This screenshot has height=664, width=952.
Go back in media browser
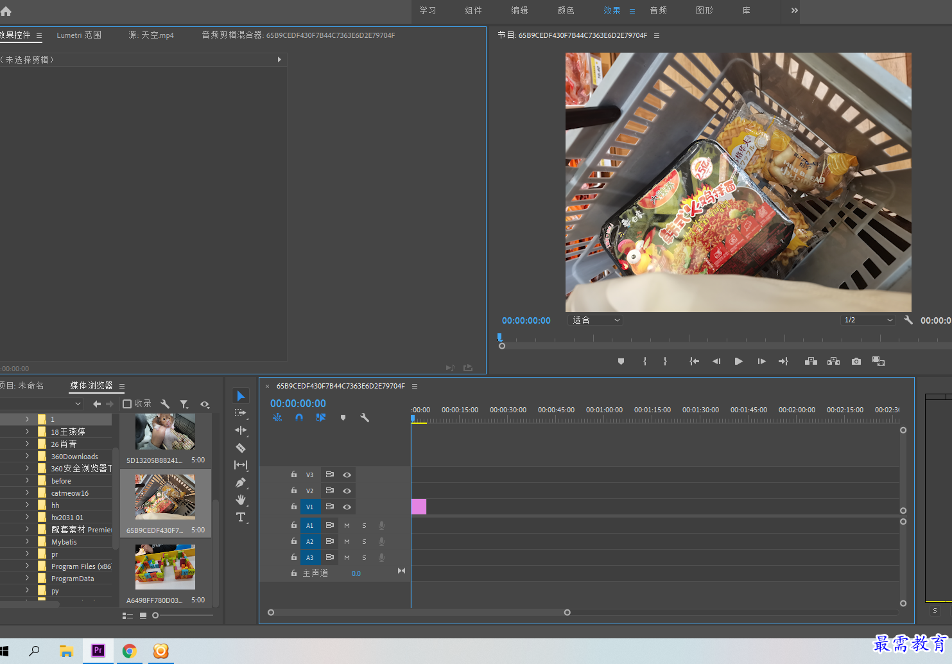pos(97,404)
